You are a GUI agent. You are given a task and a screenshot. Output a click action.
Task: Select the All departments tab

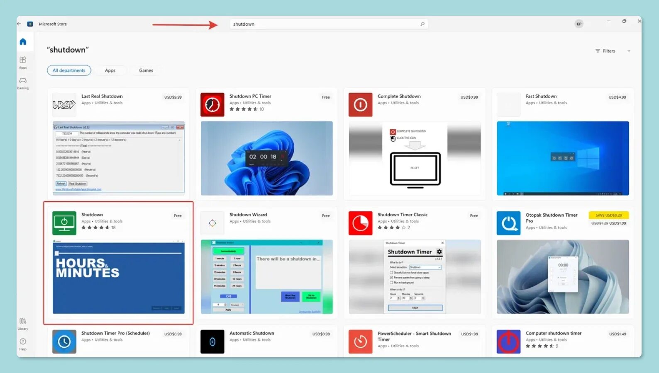(x=69, y=70)
